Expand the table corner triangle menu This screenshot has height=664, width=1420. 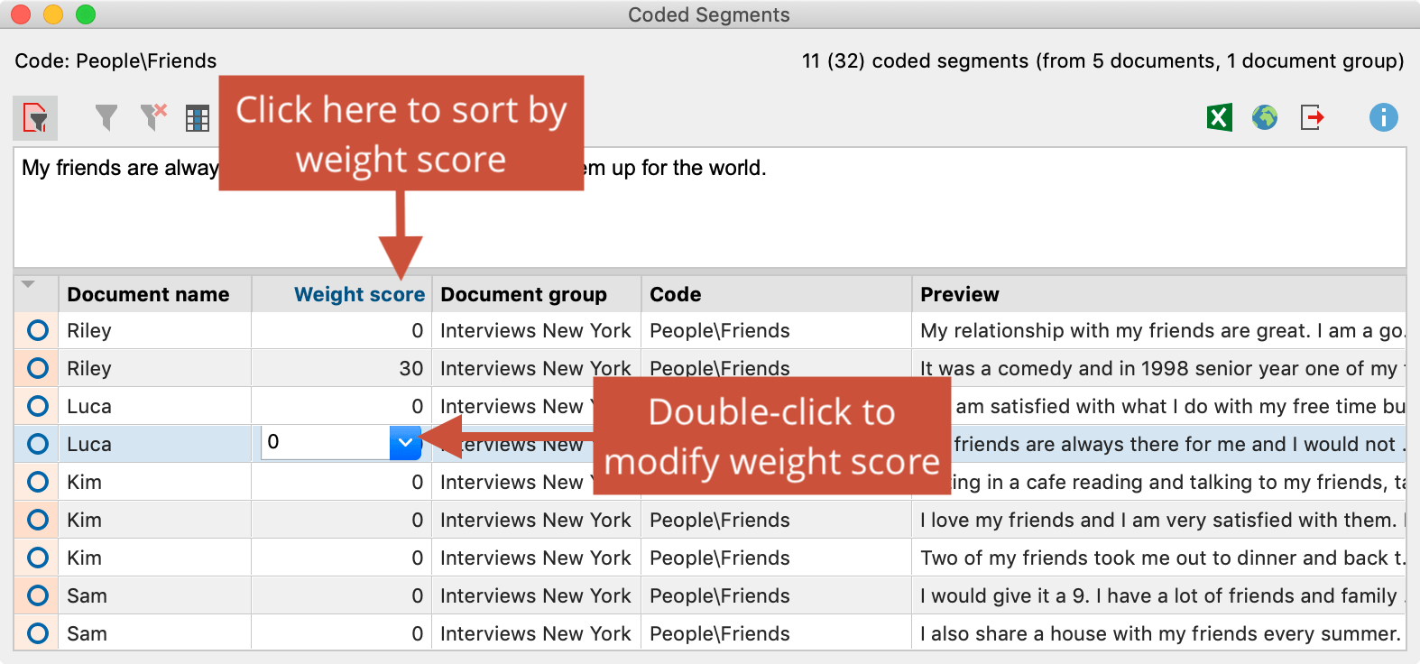pos(28,284)
